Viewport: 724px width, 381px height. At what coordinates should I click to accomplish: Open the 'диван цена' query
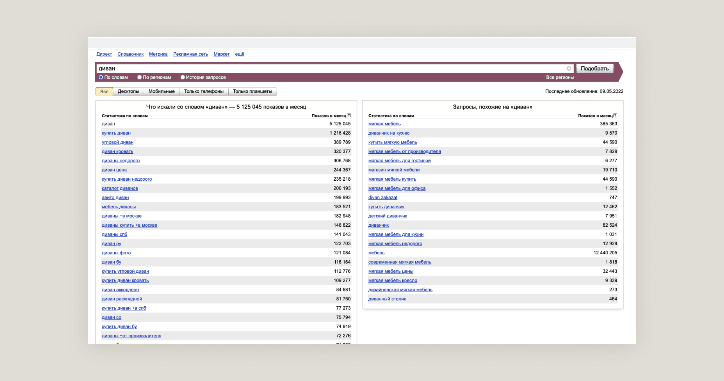114,170
